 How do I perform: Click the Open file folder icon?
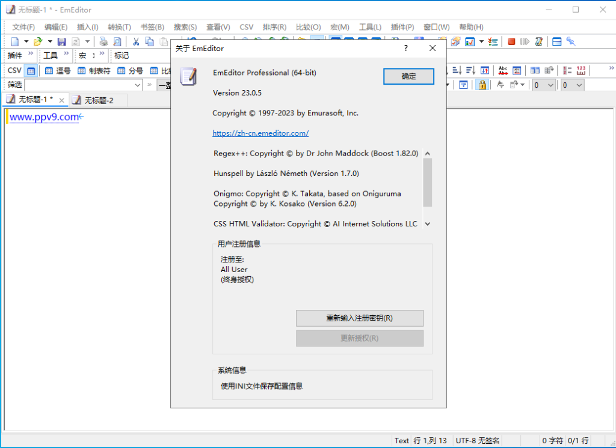tap(38, 41)
